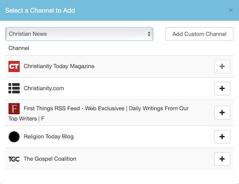Screen dimensions: 239x184
Task: Add the Christianity Today Magazine channel
Action: click(222, 66)
